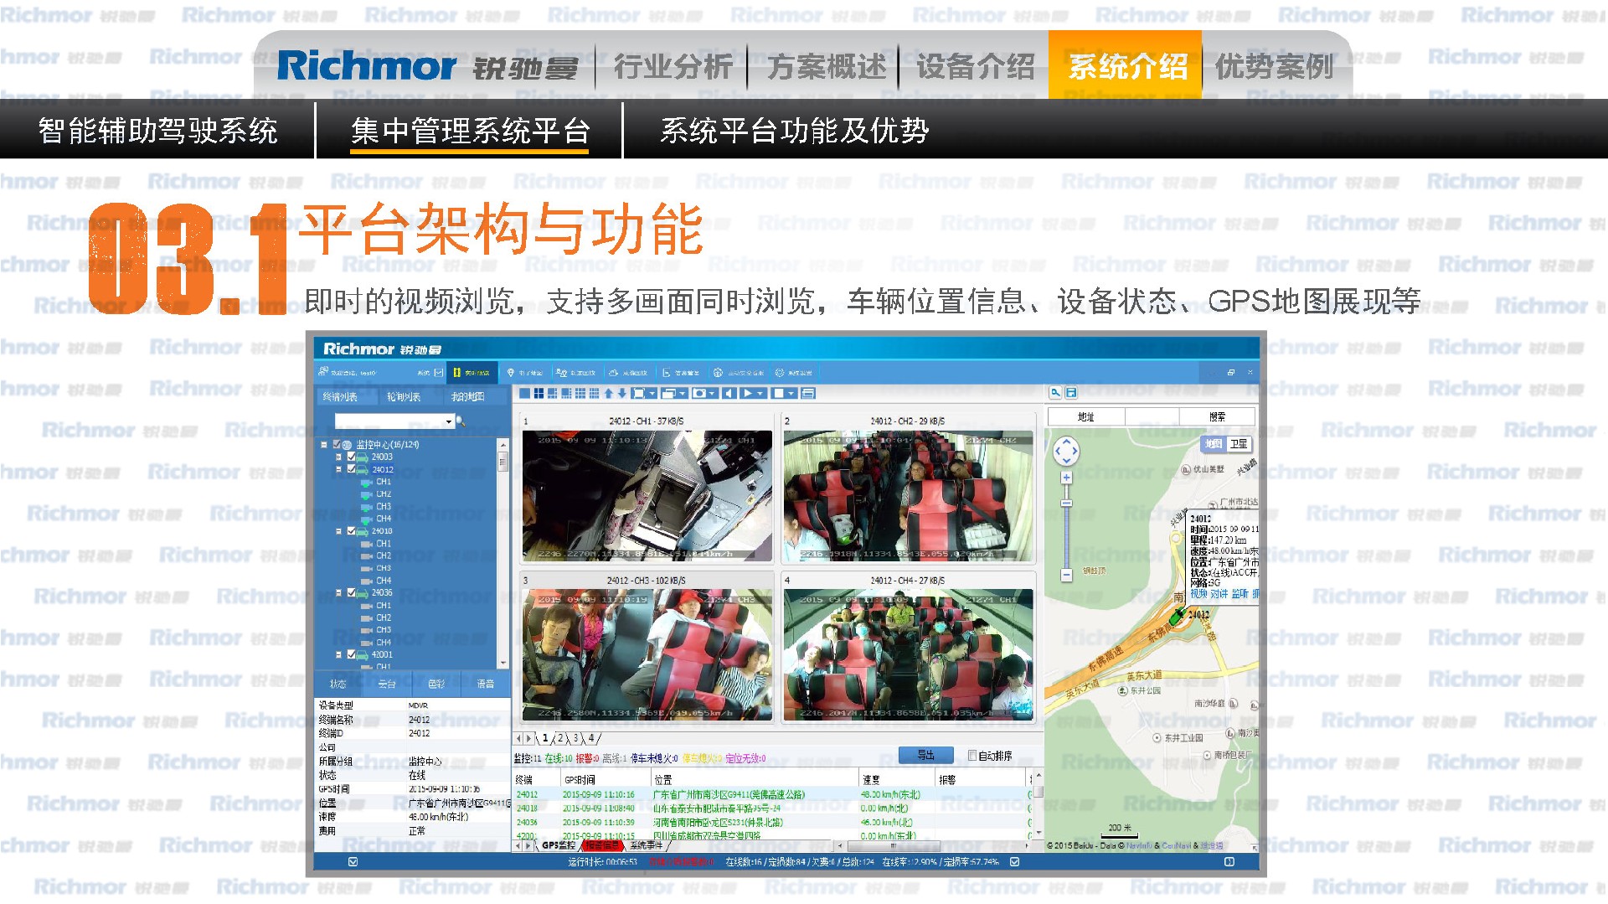Open dropdown arrow beside play icon
Viewport: 1608px width, 904px height.
pyautogui.click(x=760, y=393)
